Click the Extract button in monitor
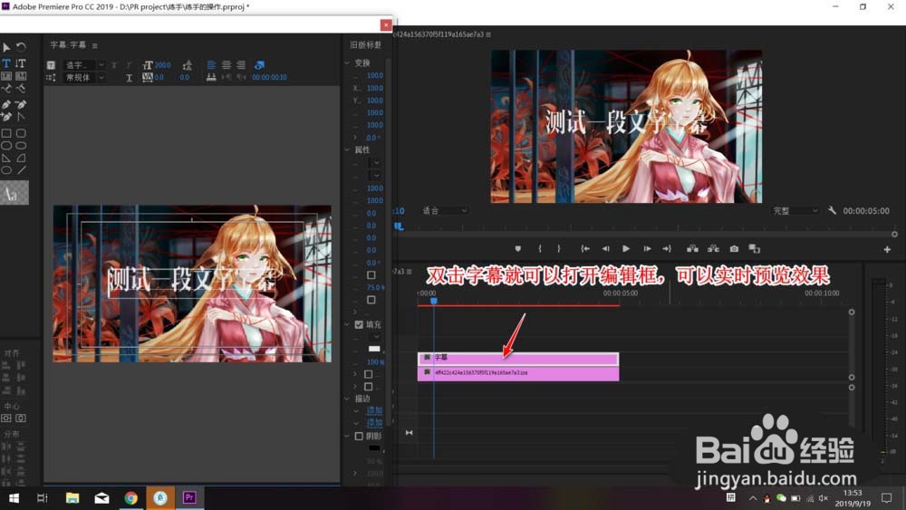Image resolution: width=906 pixels, height=510 pixels. [714, 249]
